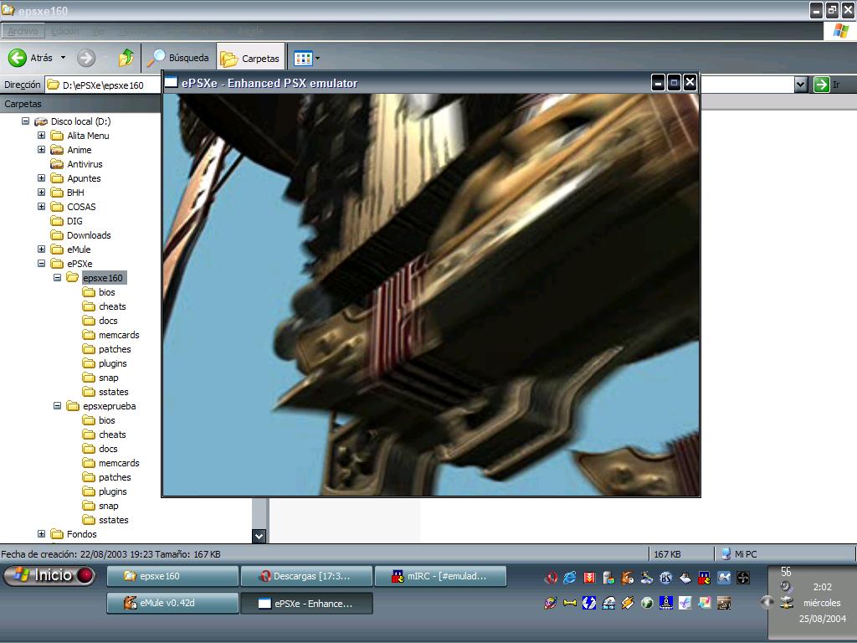Launch eMule donkey quick launch icon

(x=628, y=577)
